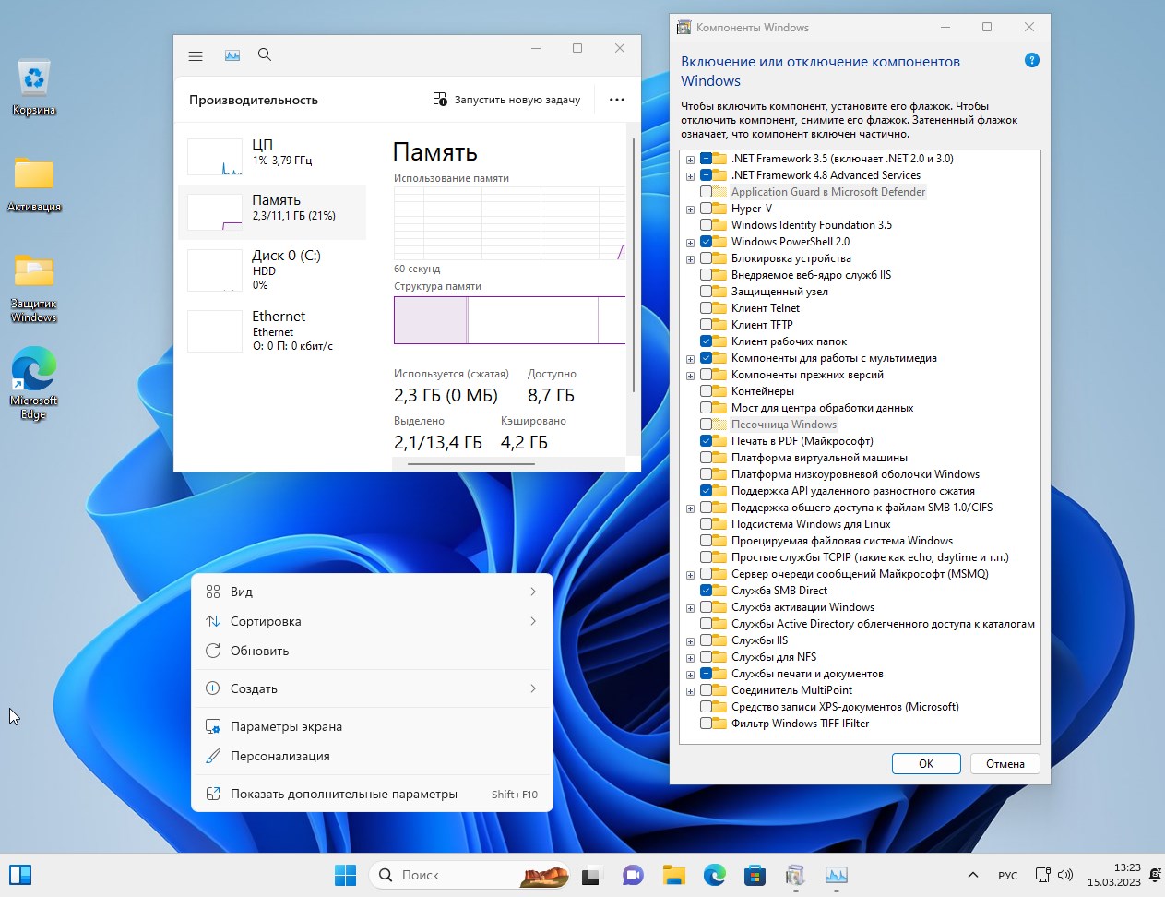The height and width of the screenshot is (897, 1165).
Task: Click memory composition bar
Action: pyautogui.click(x=509, y=320)
